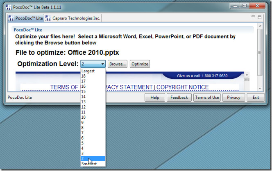Open the Capraro Technologies Inc. tab
This screenshot has width=272, height=171.
pyautogui.click(x=73, y=18)
